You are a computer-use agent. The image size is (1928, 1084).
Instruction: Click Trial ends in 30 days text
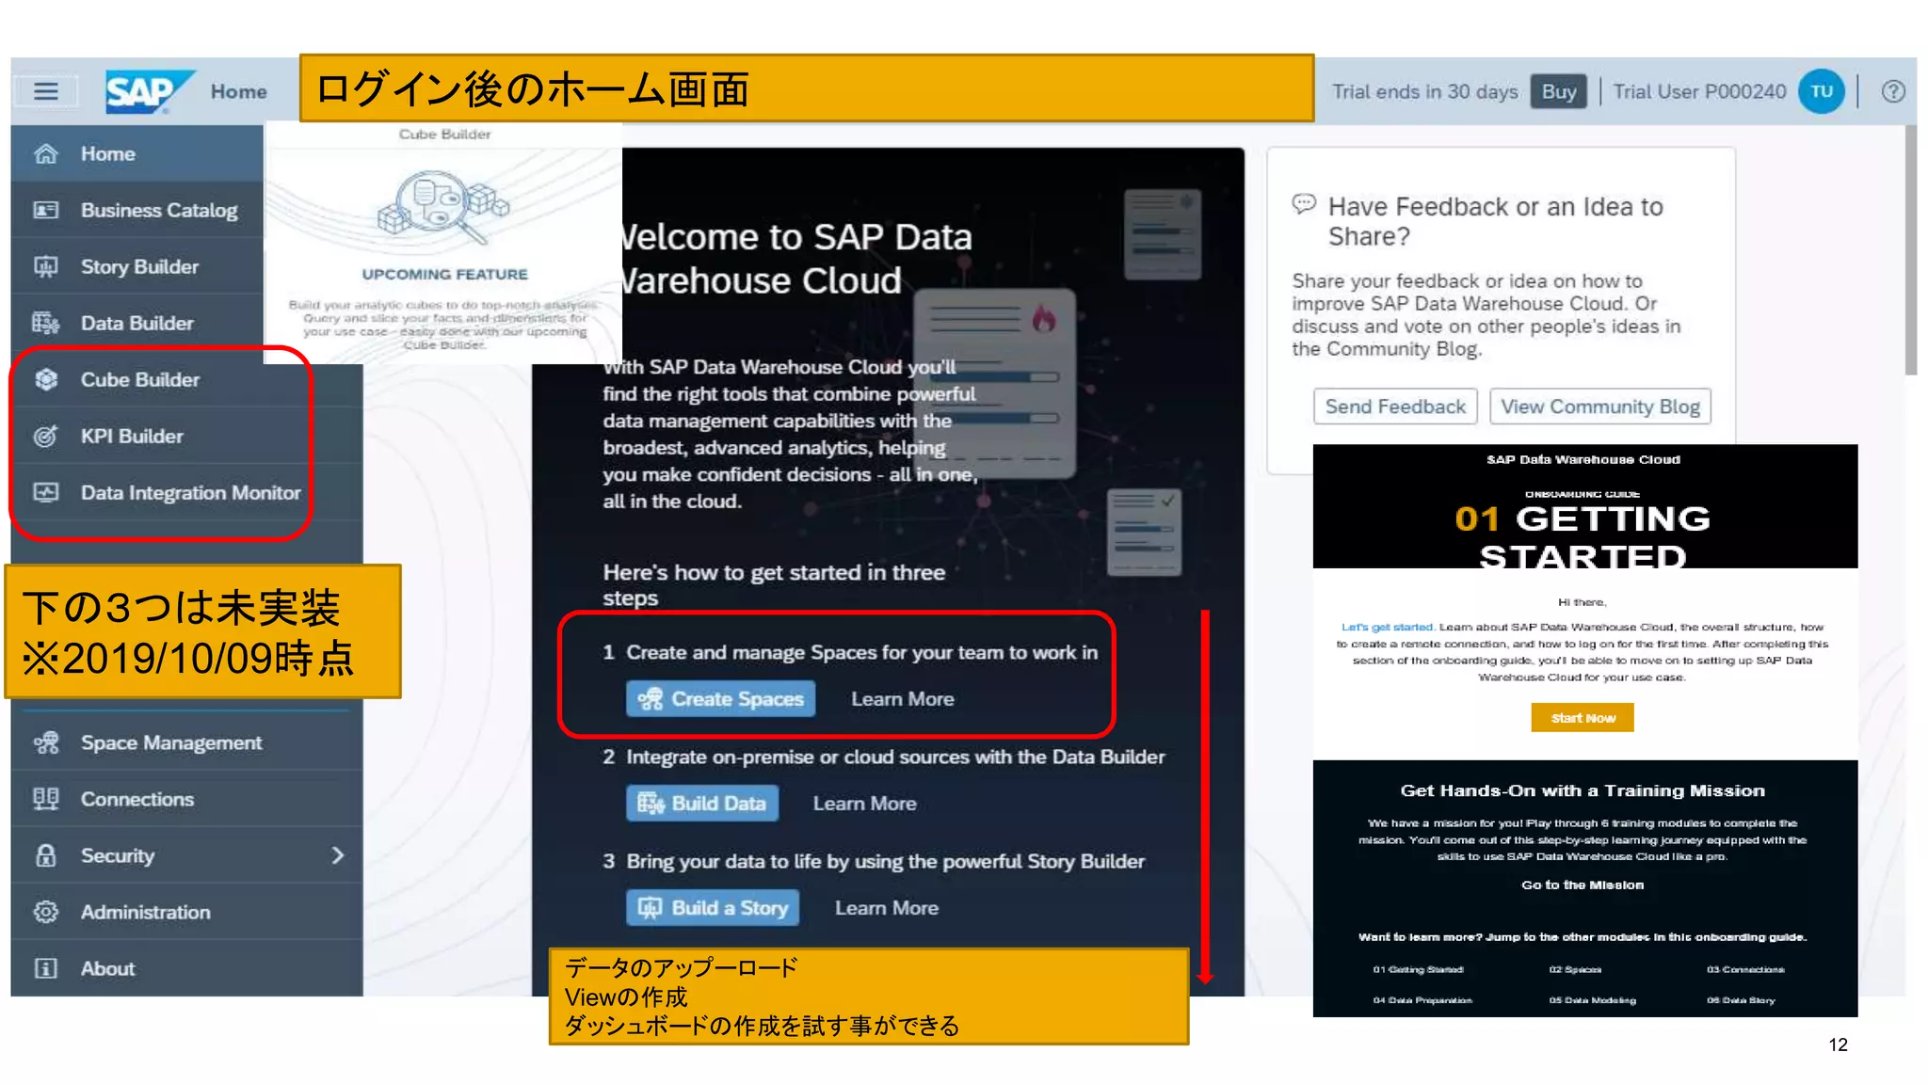click(1424, 91)
